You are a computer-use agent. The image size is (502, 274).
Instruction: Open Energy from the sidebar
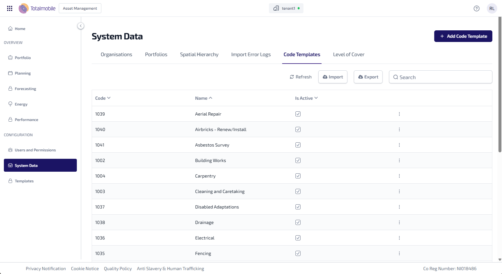click(x=21, y=104)
